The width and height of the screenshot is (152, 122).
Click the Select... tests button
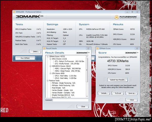36,52
